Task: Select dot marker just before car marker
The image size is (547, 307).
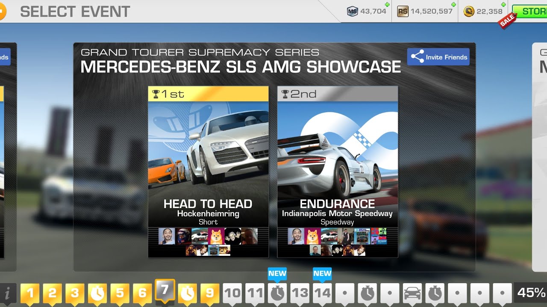Action: point(390,293)
